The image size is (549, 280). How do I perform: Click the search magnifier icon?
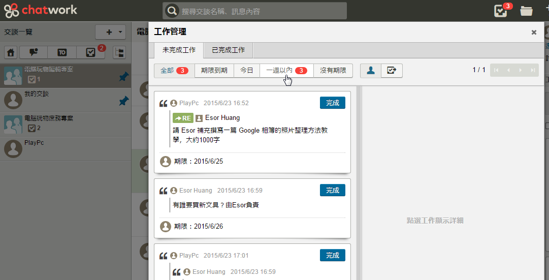pyautogui.click(x=172, y=11)
